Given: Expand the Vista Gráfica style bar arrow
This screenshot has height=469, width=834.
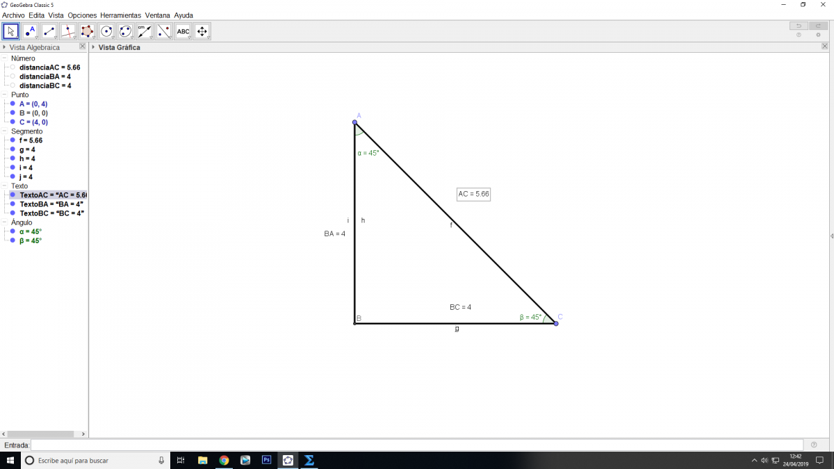Looking at the screenshot, I should coord(94,47).
